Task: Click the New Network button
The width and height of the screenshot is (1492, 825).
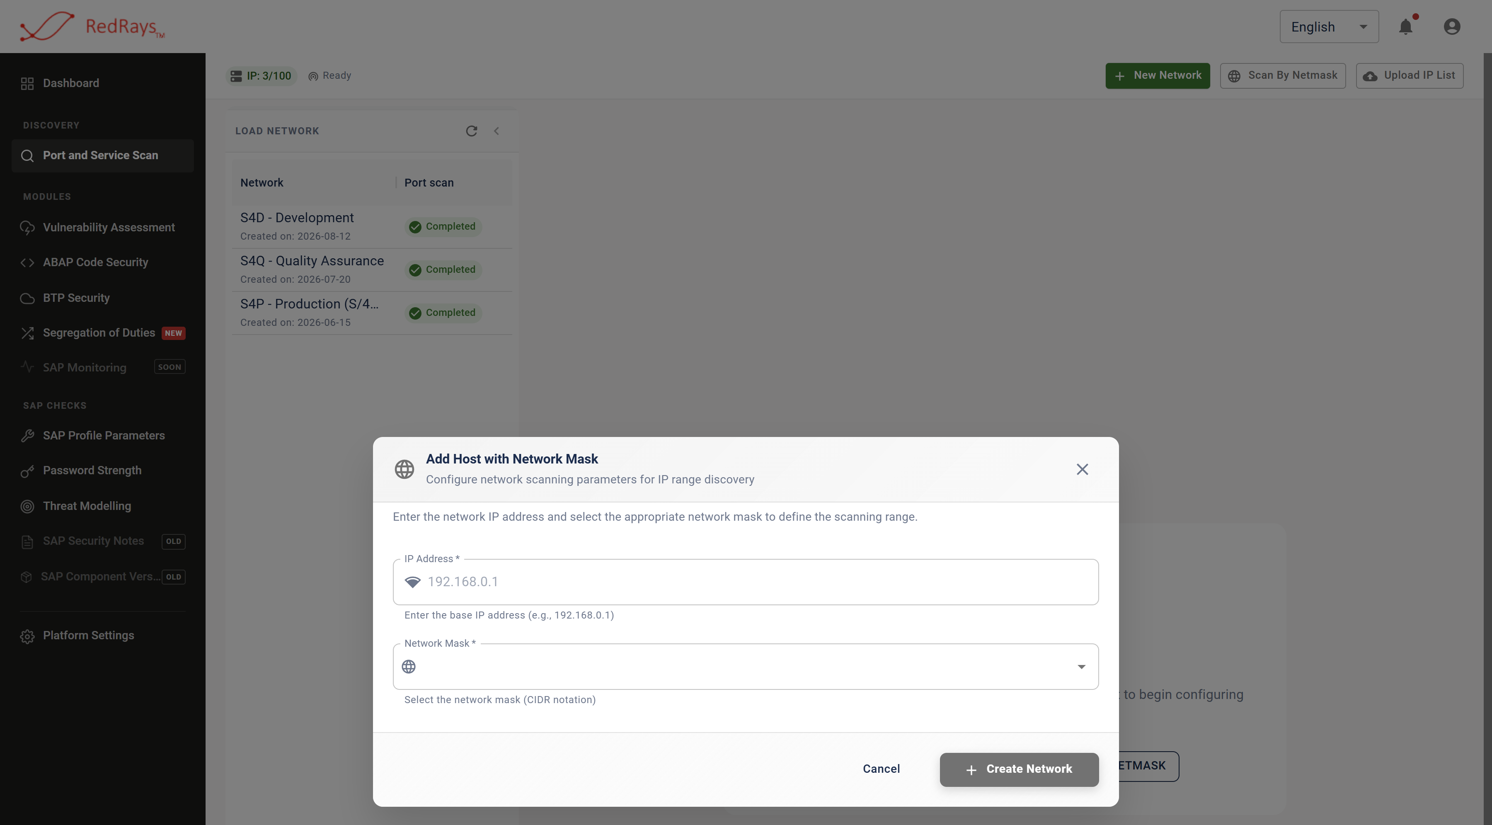Action: (x=1157, y=76)
